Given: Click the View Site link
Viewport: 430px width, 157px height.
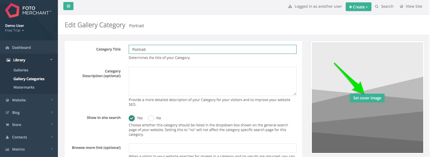Looking at the screenshot, I should click(x=414, y=6).
